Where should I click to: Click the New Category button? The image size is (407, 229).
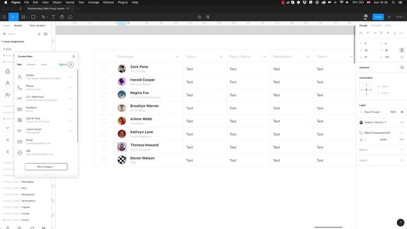click(46, 167)
